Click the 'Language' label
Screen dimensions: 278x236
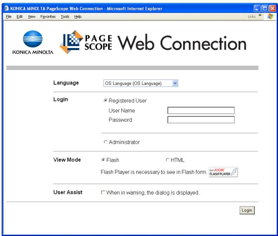66,83
